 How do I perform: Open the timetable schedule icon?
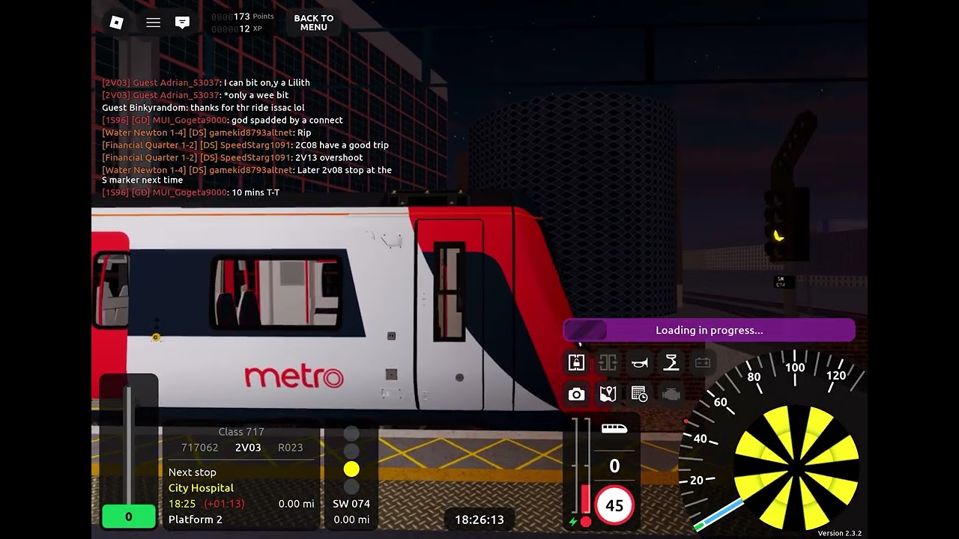coord(639,394)
